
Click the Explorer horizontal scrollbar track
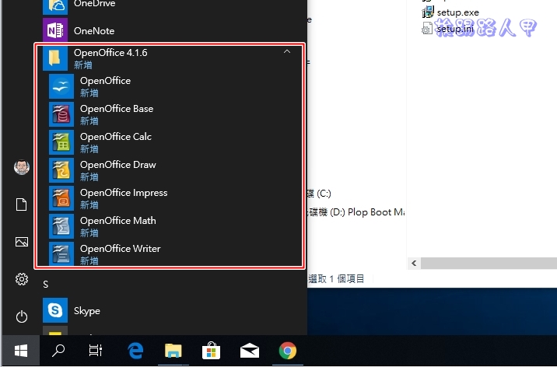[489, 264]
